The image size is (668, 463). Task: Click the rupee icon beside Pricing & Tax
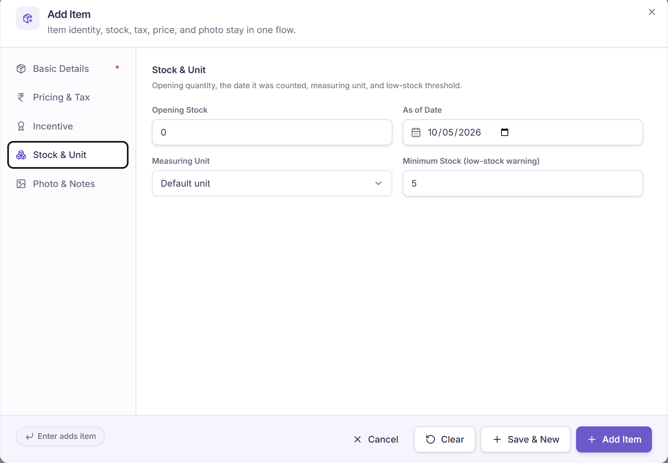[x=21, y=97]
